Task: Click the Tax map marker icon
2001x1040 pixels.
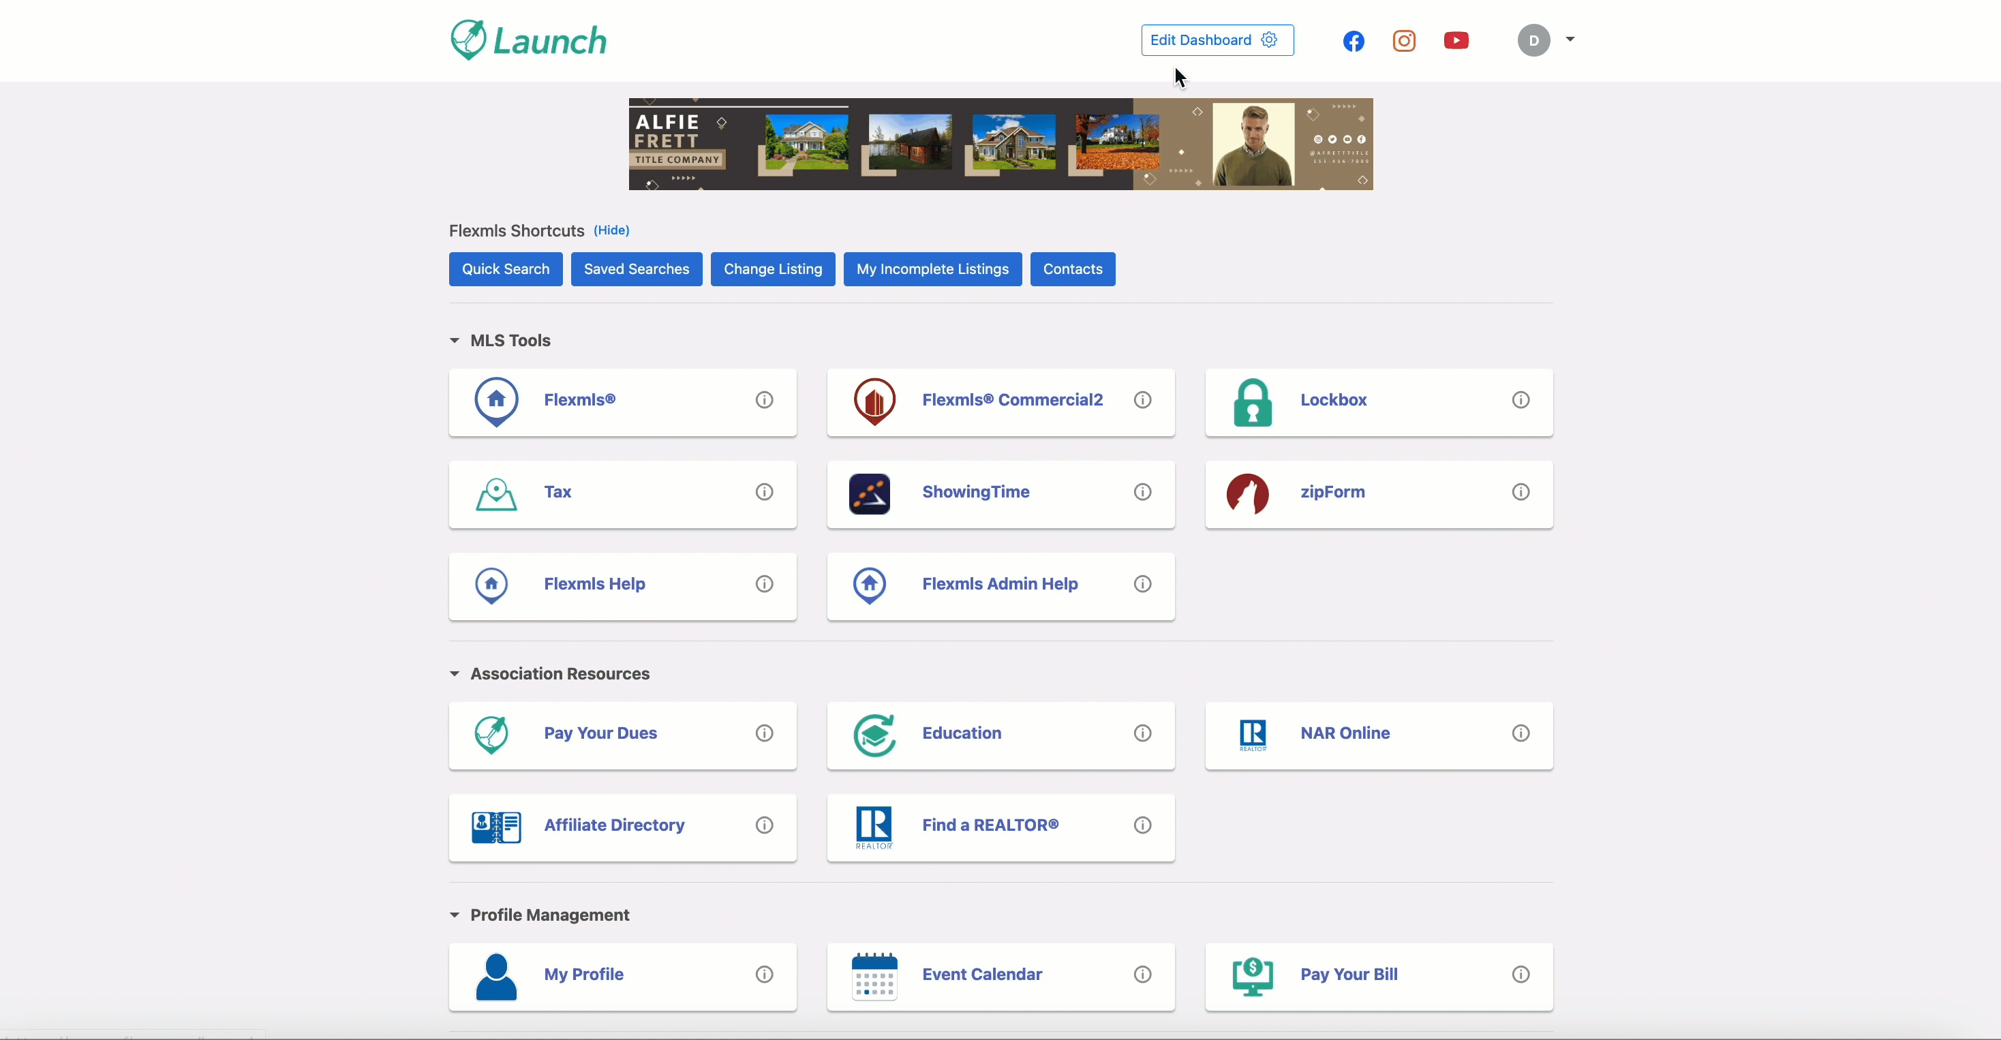Action: (495, 494)
